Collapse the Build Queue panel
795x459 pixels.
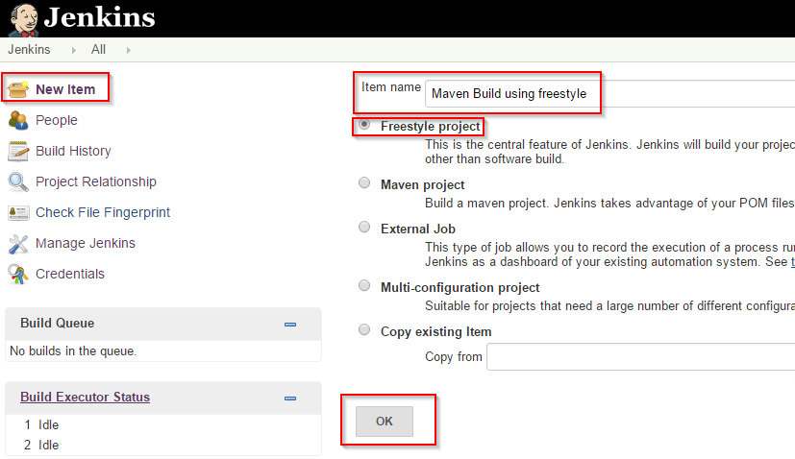(x=290, y=325)
